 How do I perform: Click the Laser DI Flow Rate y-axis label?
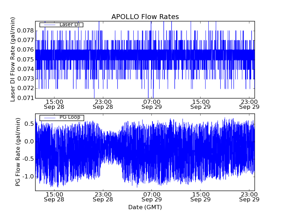point(13,59)
